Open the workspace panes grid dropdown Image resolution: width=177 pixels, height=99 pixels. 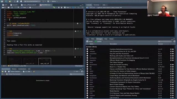point(49,1)
